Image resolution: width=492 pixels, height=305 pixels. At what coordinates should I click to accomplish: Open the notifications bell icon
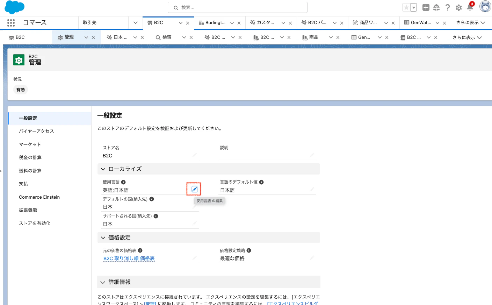coord(470,7)
